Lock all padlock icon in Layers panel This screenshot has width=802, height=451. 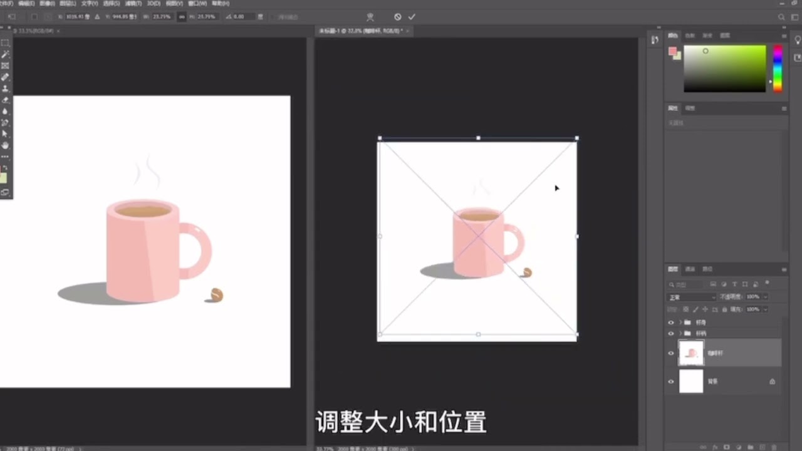point(724,309)
